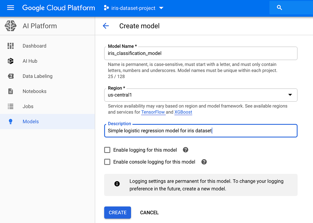The height and width of the screenshot is (223, 313).
Task: Open the Jobs list icon
Action: (10, 106)
